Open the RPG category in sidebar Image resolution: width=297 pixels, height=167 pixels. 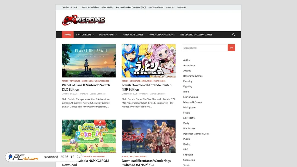[x=186, y=149]
